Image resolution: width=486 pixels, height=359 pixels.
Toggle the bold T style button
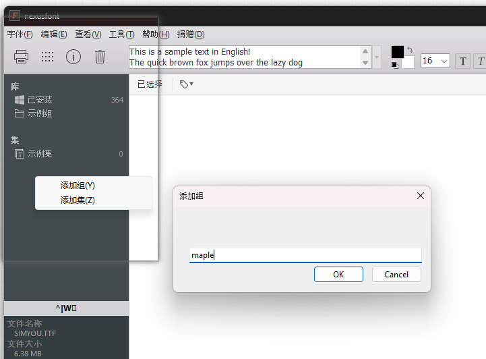pyautogui.click(x=463, y=61)
